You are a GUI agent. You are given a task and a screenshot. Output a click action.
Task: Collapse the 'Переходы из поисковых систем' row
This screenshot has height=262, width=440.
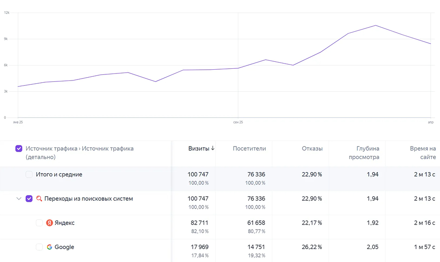click(19, 198)
